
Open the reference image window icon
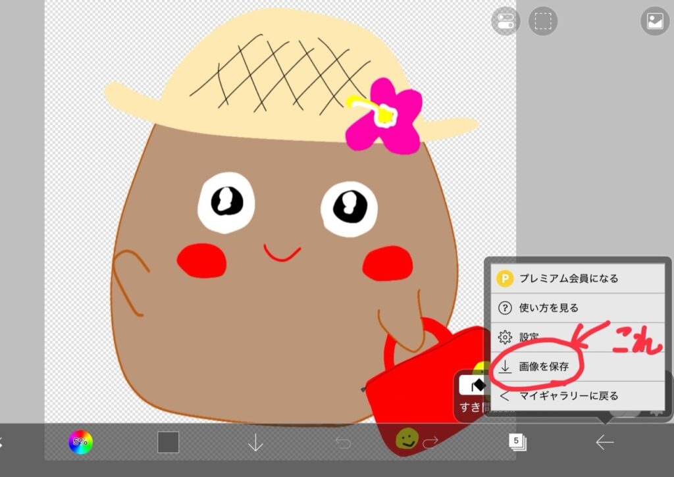(654, 21)
